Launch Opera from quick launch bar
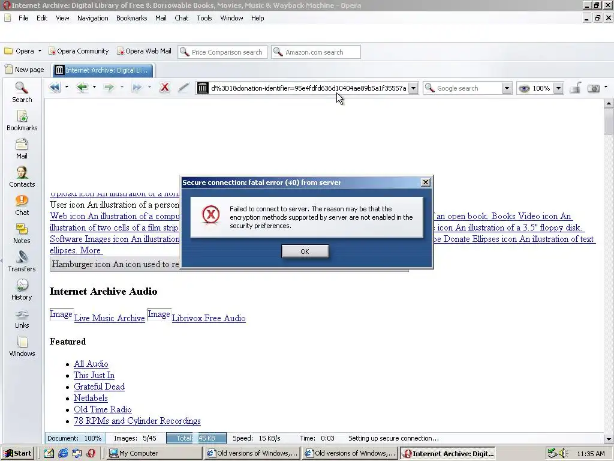The height and width of the screenshot is (461, 614). click(91, 453)
